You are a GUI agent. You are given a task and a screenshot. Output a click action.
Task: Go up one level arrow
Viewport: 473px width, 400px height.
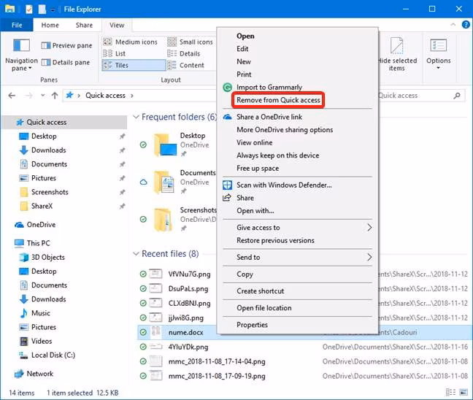click(x=55, y=96)
